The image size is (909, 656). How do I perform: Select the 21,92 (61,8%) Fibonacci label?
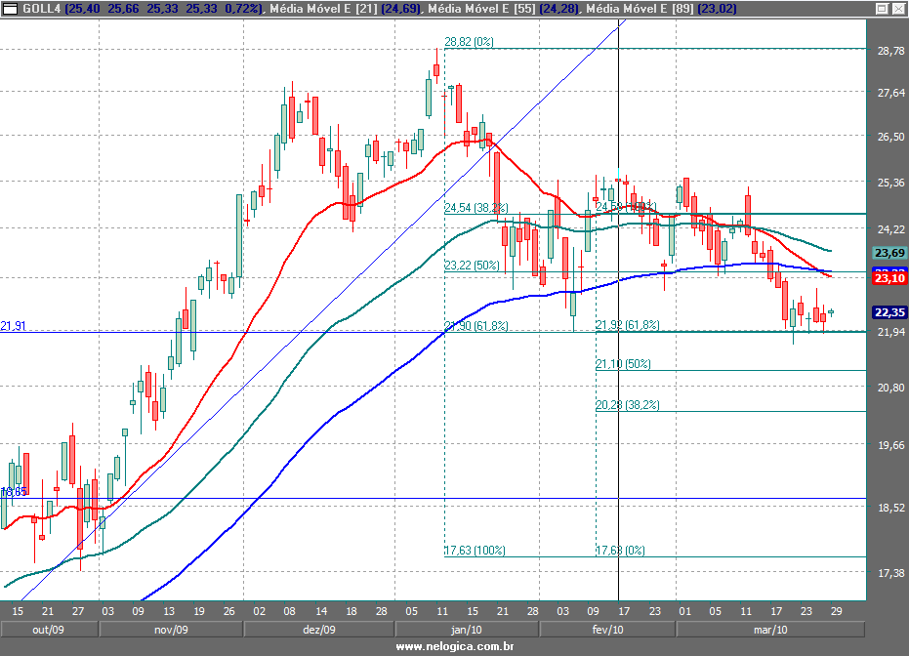627,324
